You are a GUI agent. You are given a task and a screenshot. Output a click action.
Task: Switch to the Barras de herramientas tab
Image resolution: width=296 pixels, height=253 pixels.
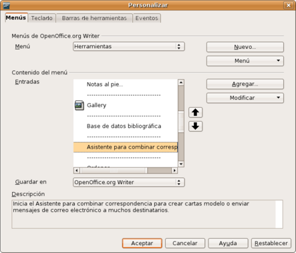coord(94,18)
